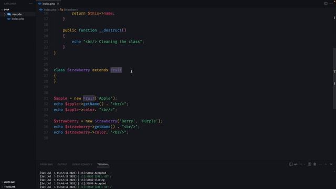The image size is (336, 189).
Task: Click the .vscode folder icon
Action: 9,14
